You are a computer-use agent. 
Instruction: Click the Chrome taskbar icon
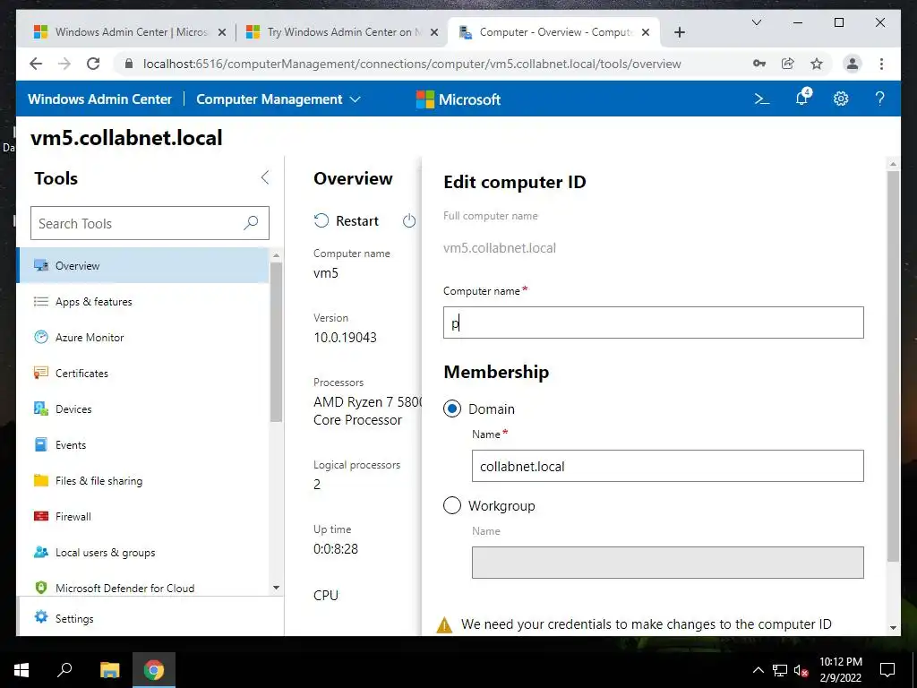154,670
